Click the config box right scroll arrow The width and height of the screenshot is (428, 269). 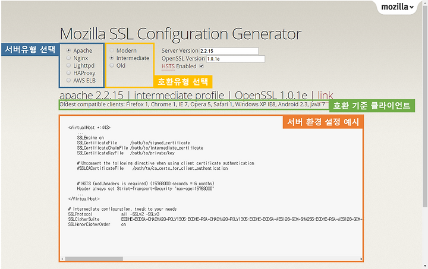pos(361,259)
